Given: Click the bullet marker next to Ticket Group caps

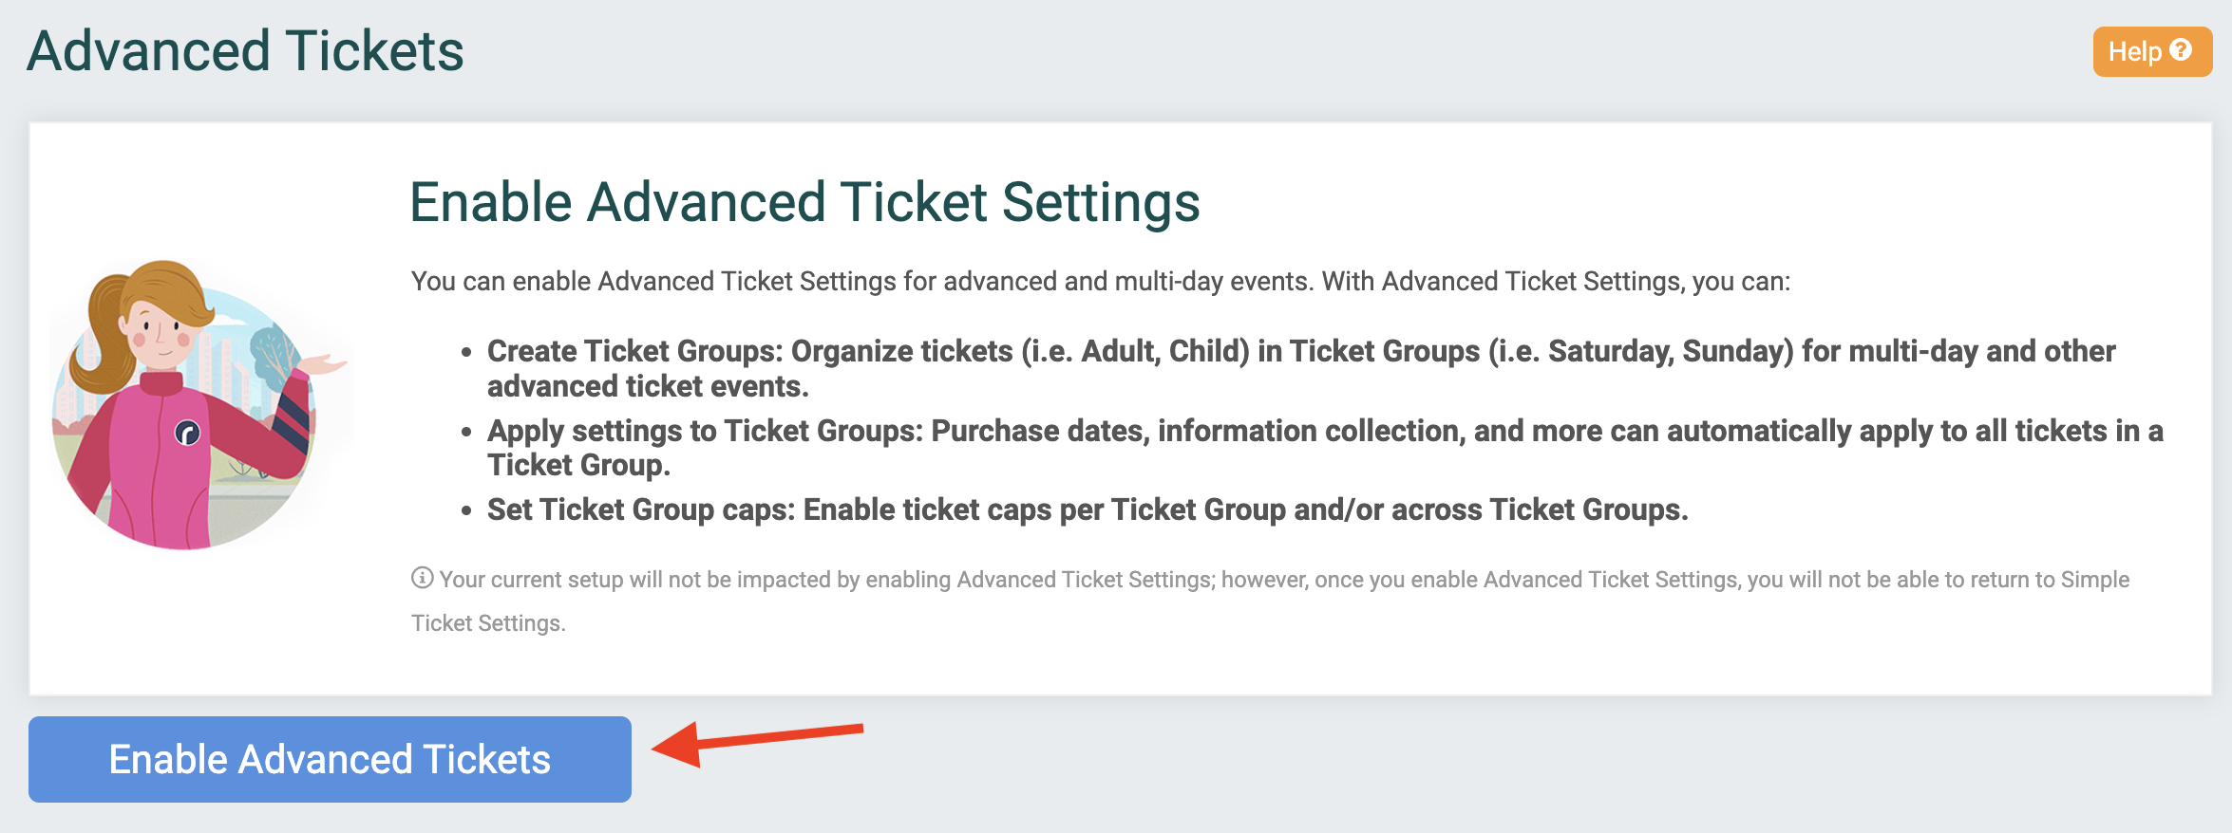Looking at the screenshot, I should [x=467, y=509].
